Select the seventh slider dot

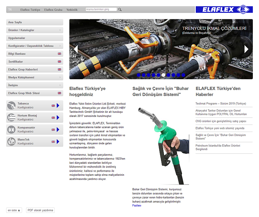168,75
